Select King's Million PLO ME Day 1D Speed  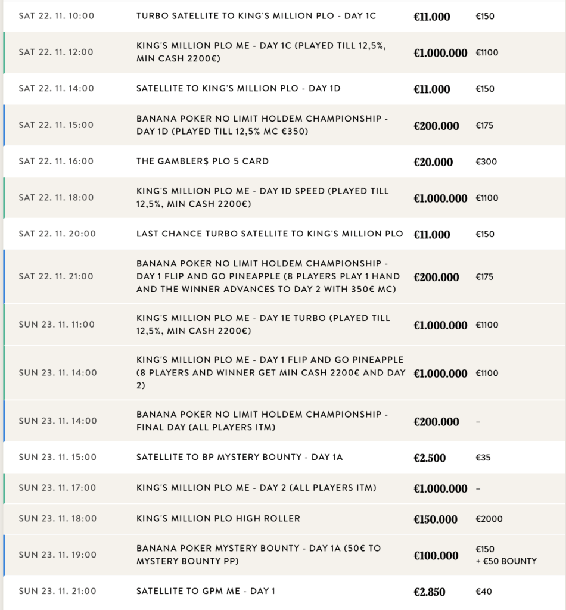[x=262, y=198]
